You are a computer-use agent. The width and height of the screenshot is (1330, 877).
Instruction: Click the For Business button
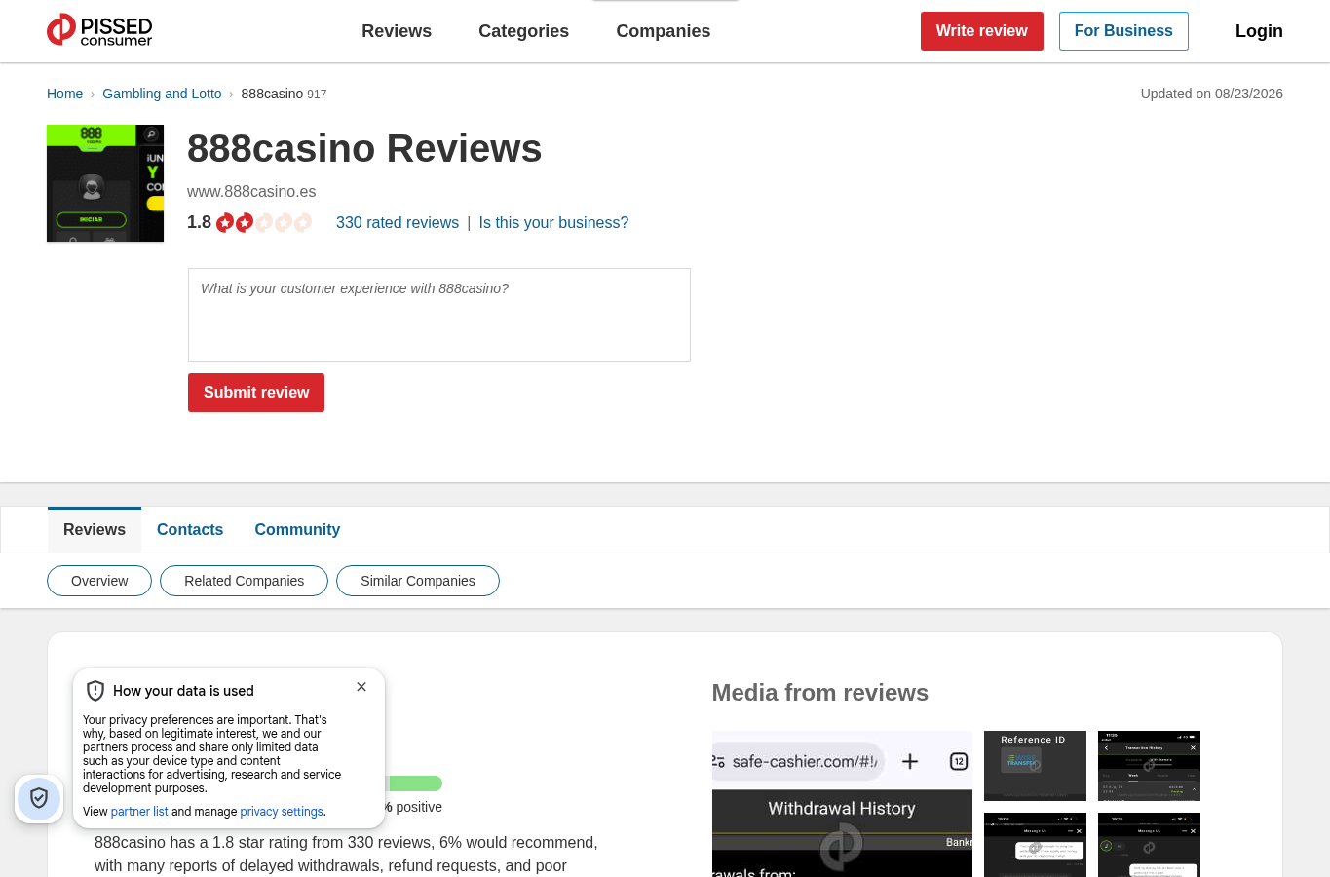[1123, 31]
